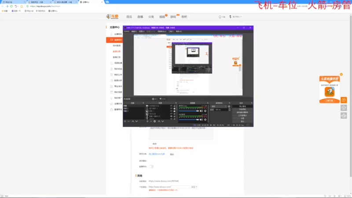Open View menu in OBS menu bar
Screen dimensions: 352x198
pos(142,31)
